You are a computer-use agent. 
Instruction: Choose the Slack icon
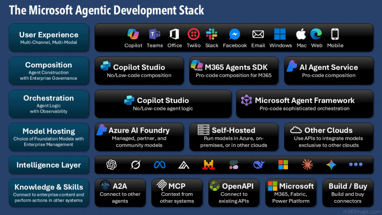click(x=212, y=34)
